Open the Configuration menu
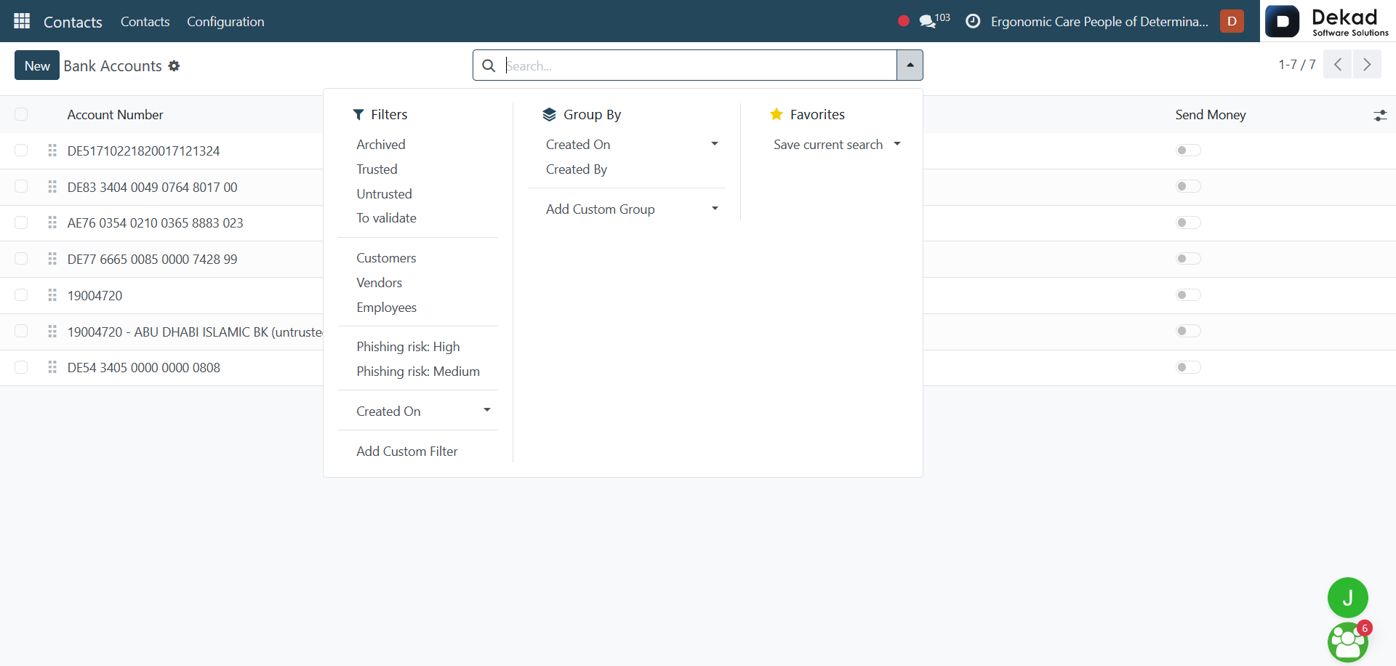Viewport: 1396px width, 666px height. pyautogui.click(x=225, y=22)
